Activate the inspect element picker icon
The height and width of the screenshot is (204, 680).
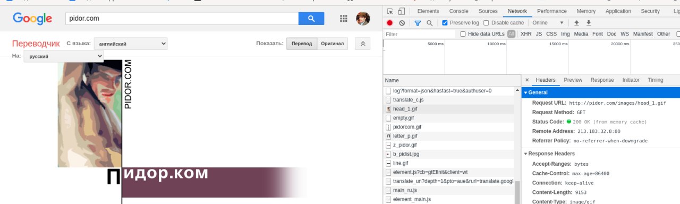click(x=390, y=11)
